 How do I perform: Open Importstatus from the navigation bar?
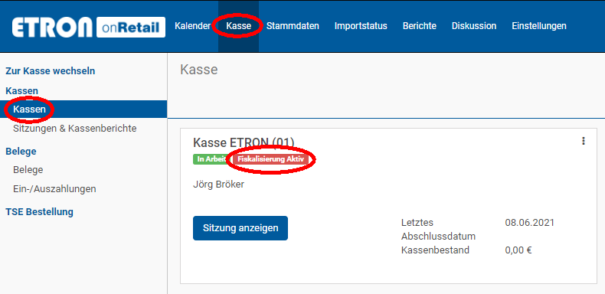point(361,26)
